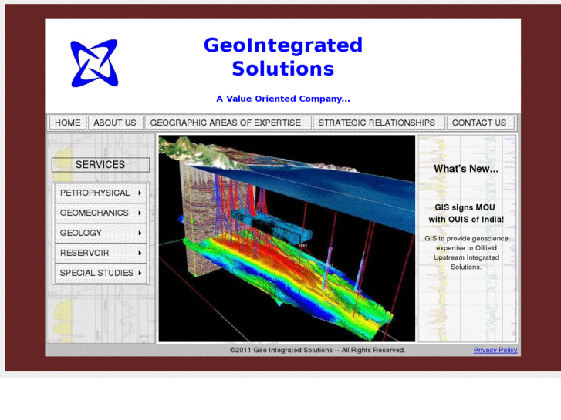Open the CONTACT US page
Image resolution: width=561 pixels, height=420 pixels.
479,123
